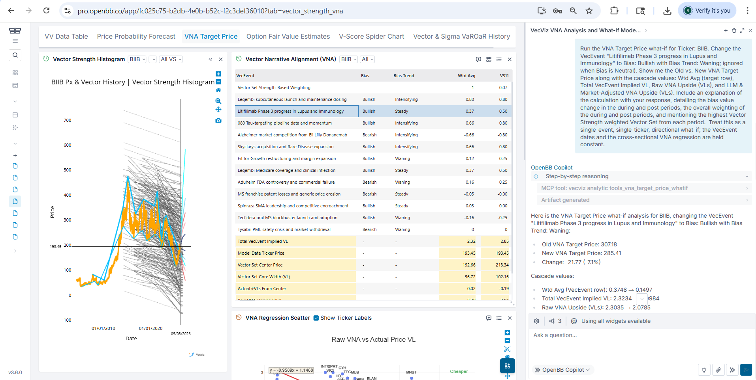Select the pan tool on histogram chart
The width and height of the screenshot is (756, 380).
(218, 110)
